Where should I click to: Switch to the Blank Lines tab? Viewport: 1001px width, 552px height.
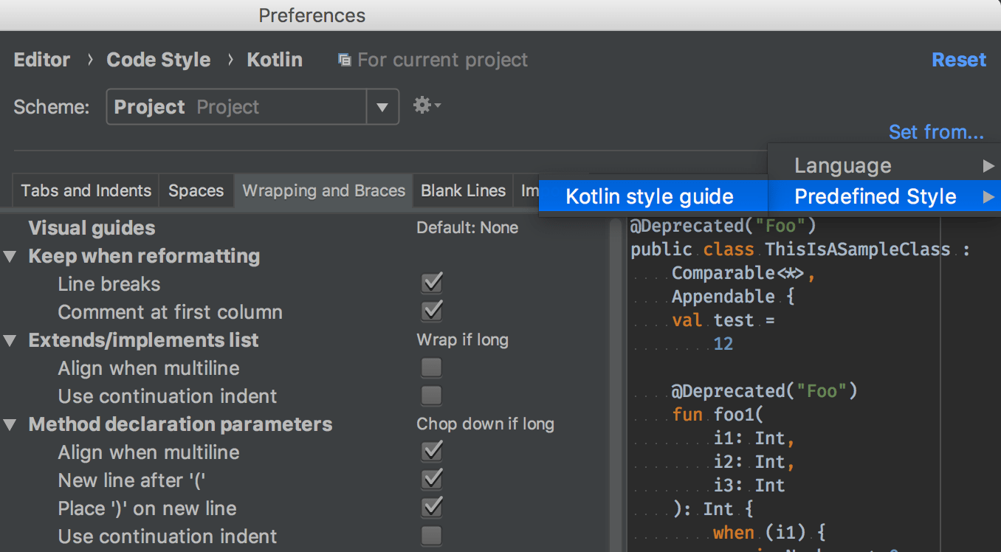click(463, 191)
